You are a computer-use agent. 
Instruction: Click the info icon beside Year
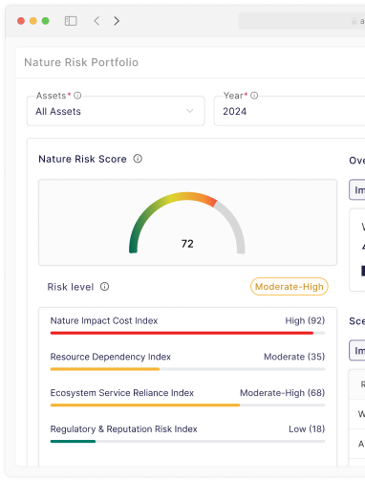(254, 96)
